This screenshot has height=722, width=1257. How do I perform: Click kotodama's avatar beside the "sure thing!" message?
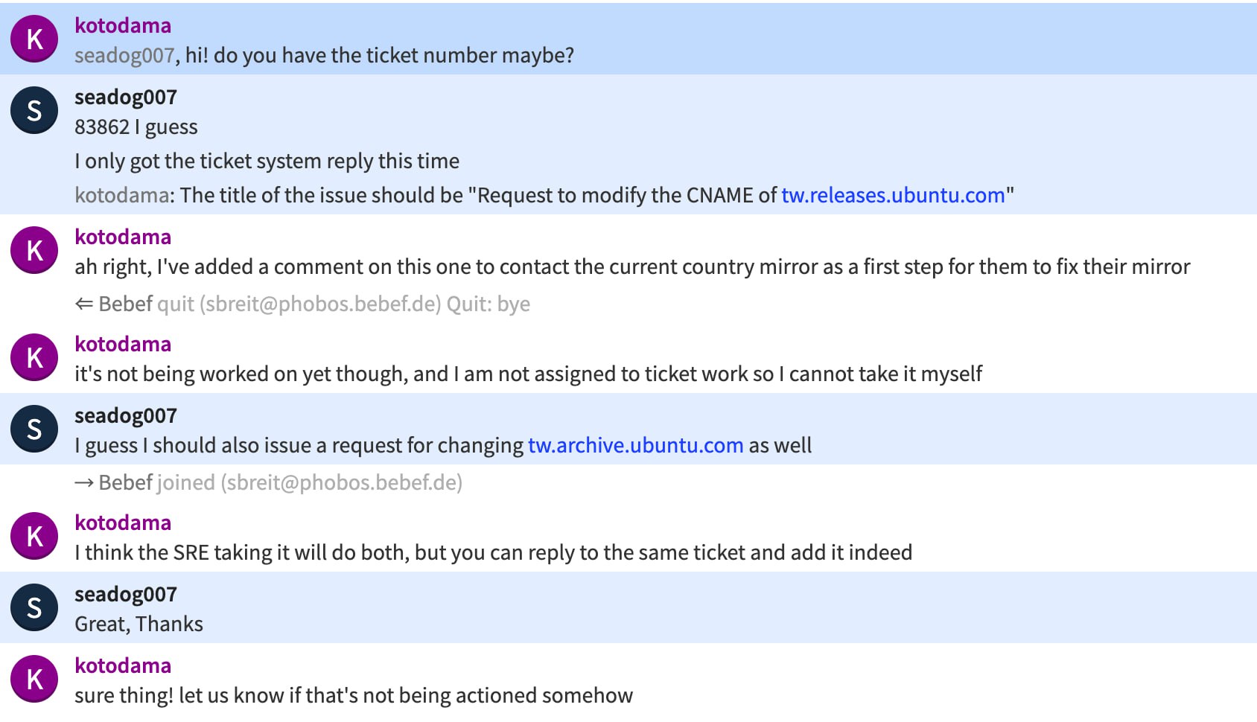click(x=34, y=679)
